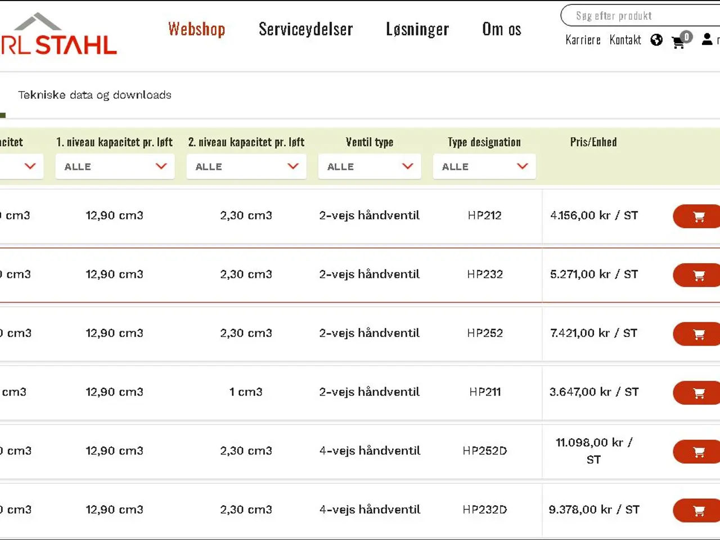
Task: Open the user account icon
Action: 707,39
